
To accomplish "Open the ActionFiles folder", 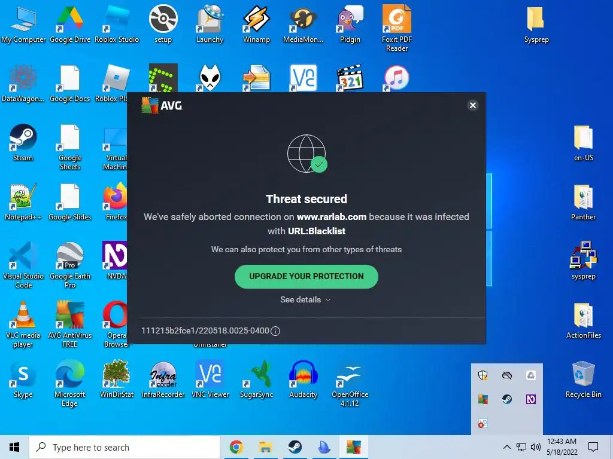I will [583, 320].
